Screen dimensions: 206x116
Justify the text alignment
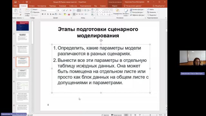(x=82, y=14)
